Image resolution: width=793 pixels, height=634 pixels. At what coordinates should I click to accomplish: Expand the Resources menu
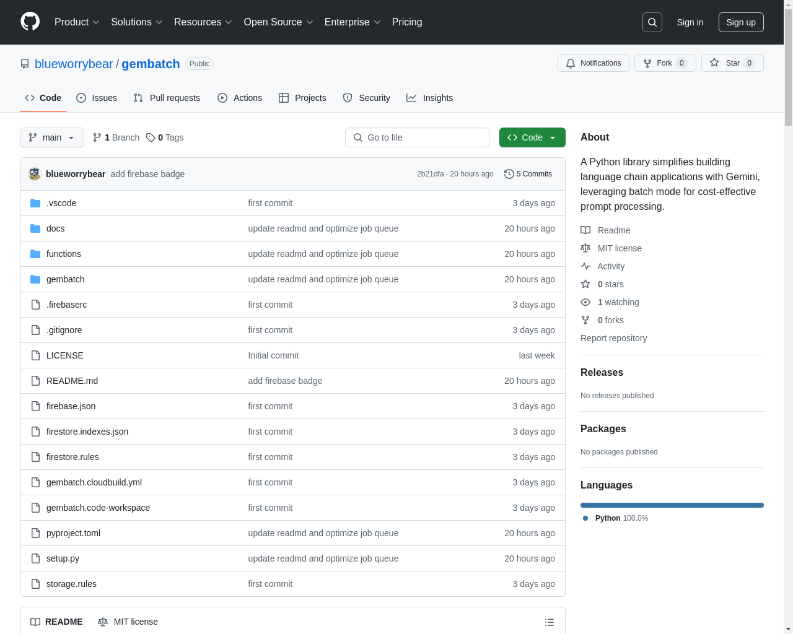click(x=203, y=22)
